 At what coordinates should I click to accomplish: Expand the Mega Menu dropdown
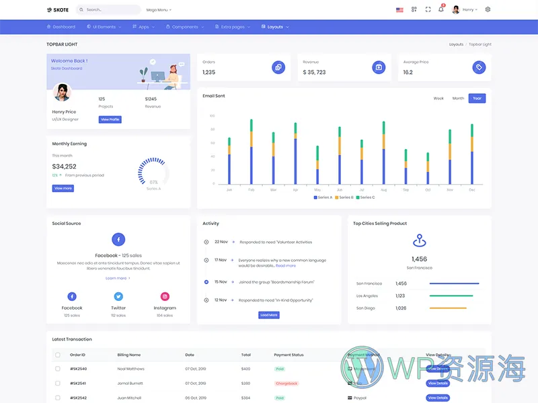point(159,10)
